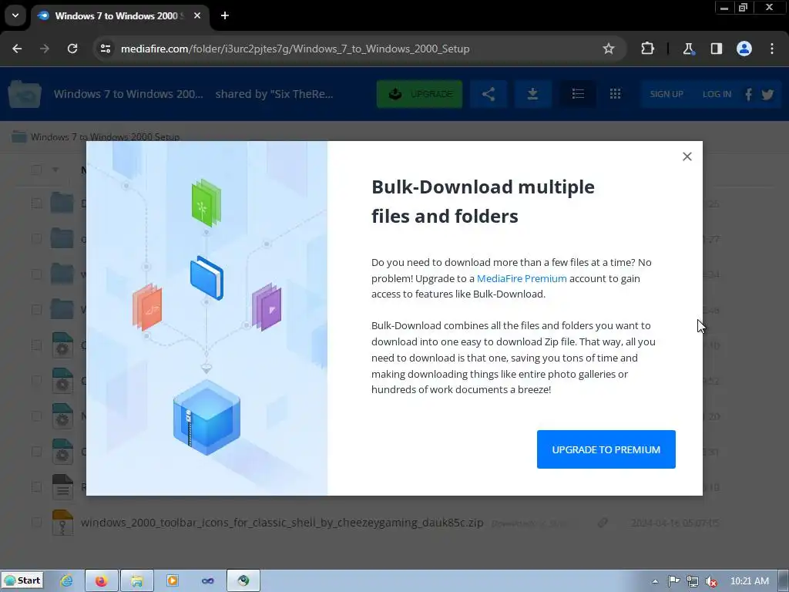Click the MediaFire folder logo icon

pos(25,93)
